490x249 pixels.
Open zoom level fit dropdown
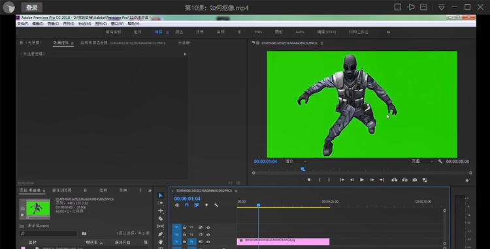(x=295, y=162)
